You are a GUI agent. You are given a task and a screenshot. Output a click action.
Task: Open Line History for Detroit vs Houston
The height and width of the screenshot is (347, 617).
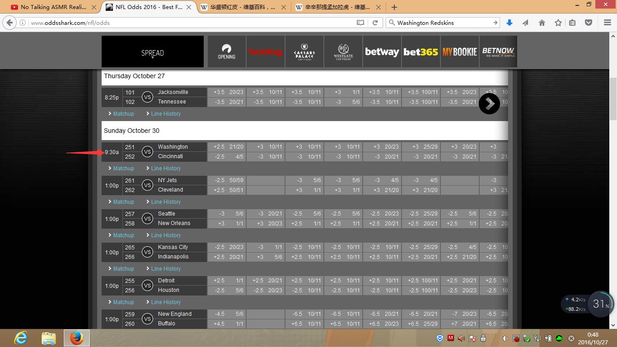166,302
